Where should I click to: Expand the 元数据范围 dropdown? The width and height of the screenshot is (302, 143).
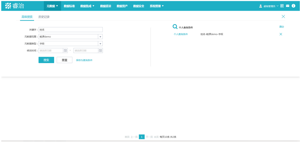(100, 37)
